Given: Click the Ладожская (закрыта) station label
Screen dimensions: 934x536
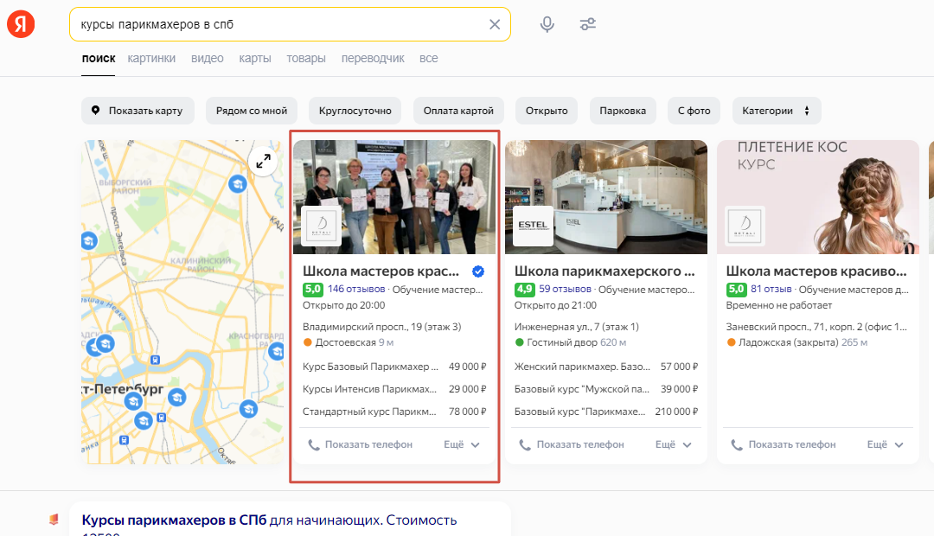Looking at the screenshot, I should click(x=789, y=342).
